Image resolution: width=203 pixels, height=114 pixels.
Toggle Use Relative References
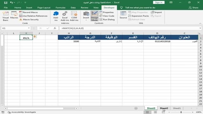click(x=33, y=16)
